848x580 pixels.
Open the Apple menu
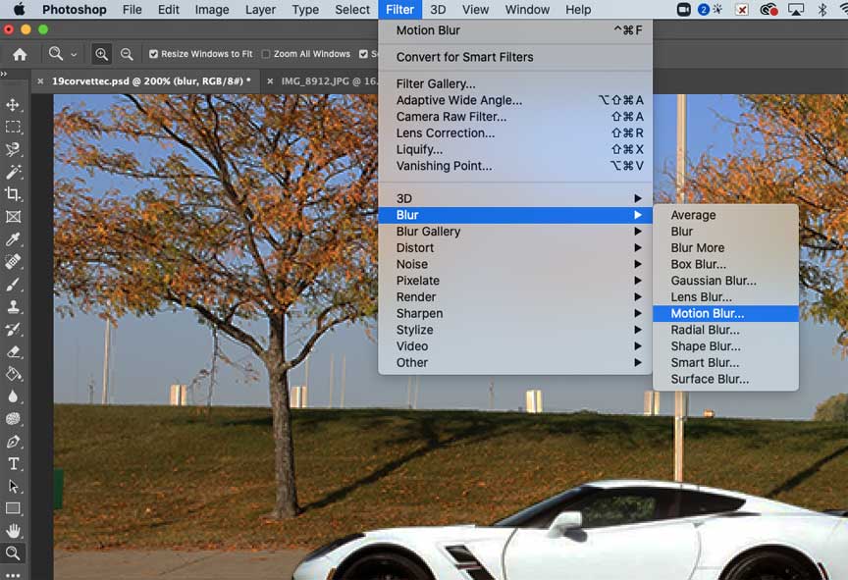(19, 9)
